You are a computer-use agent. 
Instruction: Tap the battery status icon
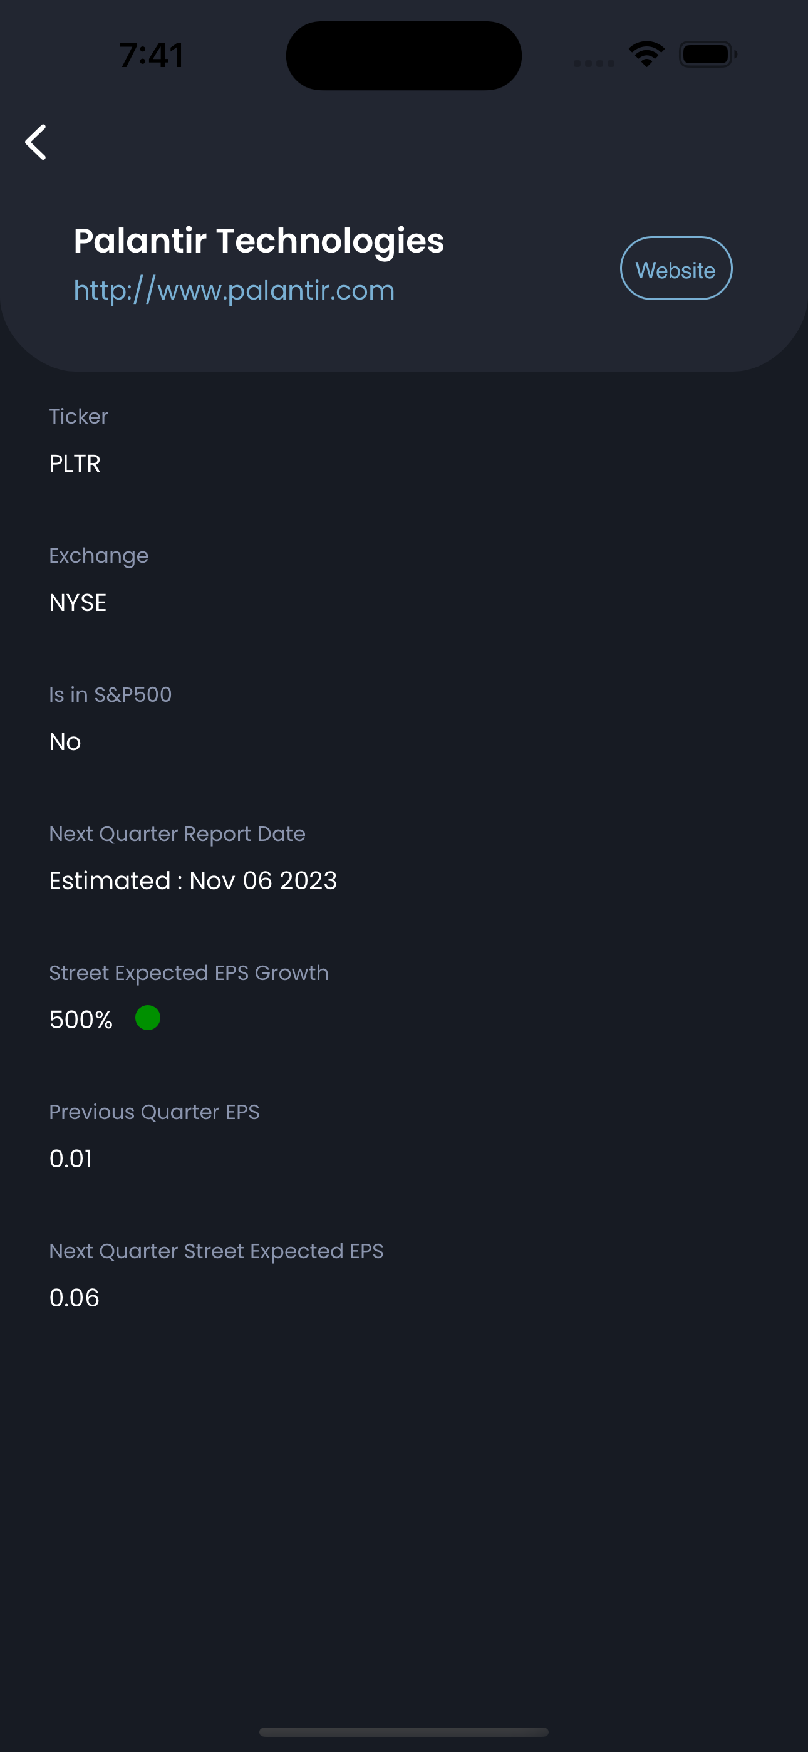pos(708,55)
